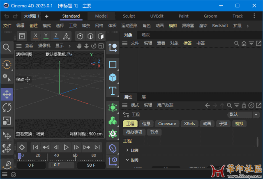
Task: Click the viewport dolly arrows icon
Action: click(x=86, y=46)
